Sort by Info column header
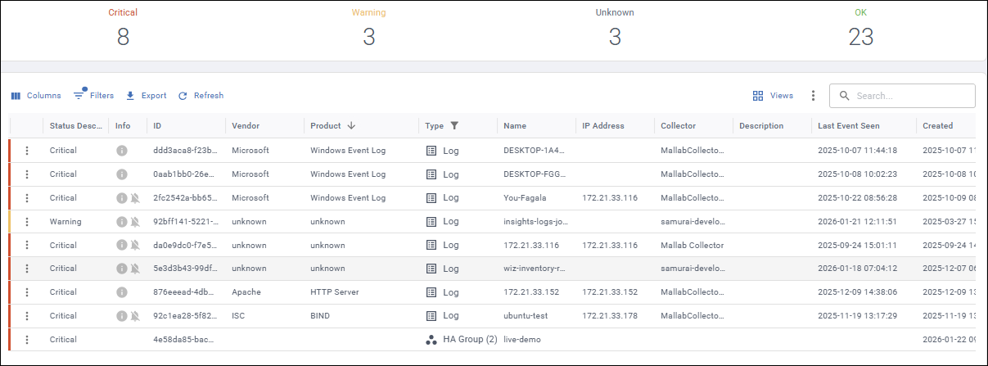Image resolution: width=988 pixels, height=366 pixels. click(x=123, y=126)
